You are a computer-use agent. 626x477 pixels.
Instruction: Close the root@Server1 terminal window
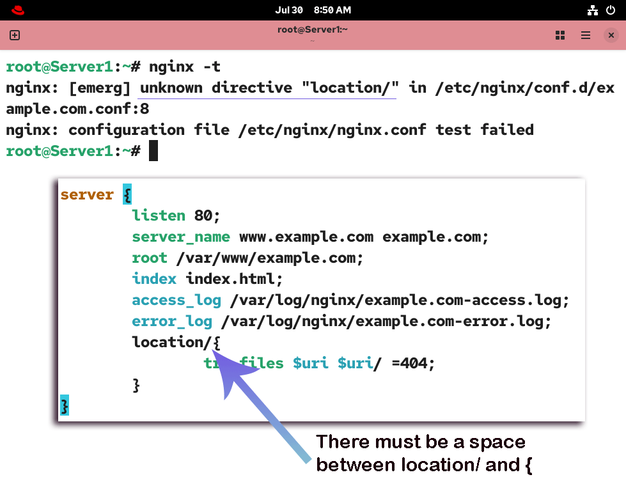pos(611,35)
